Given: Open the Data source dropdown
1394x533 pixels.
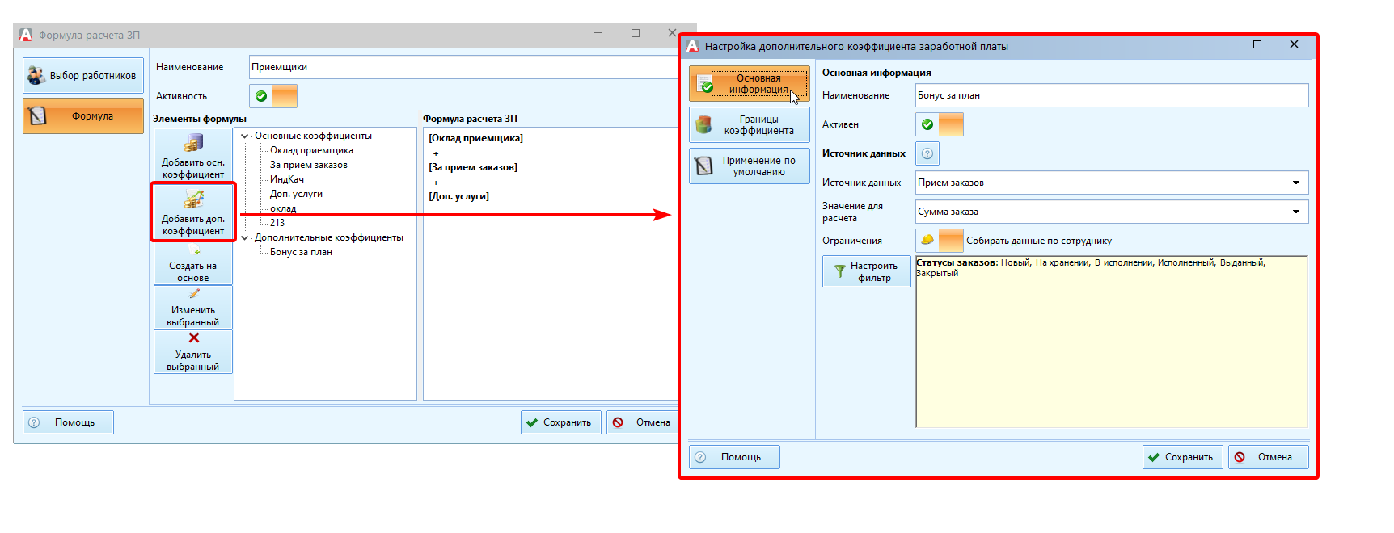Looking at the screenshot, I should pyautogui.click(x=1295, y=183).
